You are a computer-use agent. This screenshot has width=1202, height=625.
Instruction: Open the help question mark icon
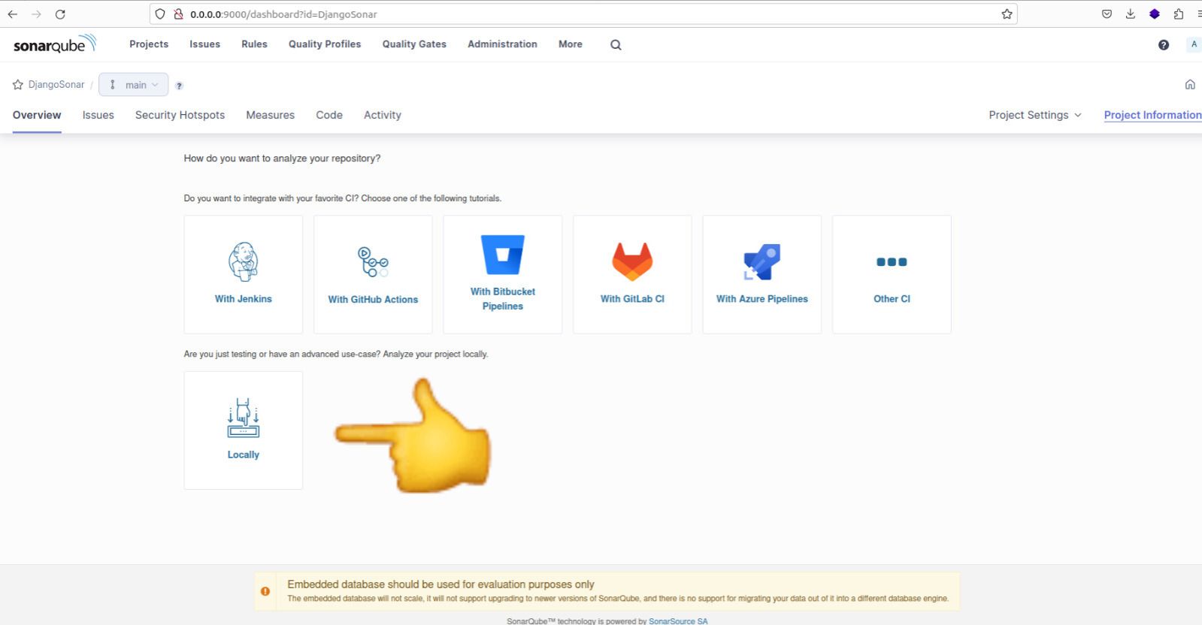(1164, 45)
